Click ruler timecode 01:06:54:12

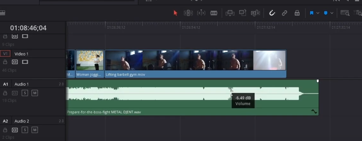191,28
